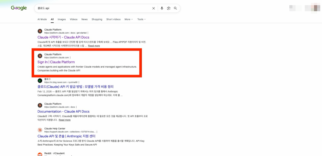The width and height of the screenshot is (322, 156).
Task: Open more options for Documentation result
Action: click(x=76, y=107)
